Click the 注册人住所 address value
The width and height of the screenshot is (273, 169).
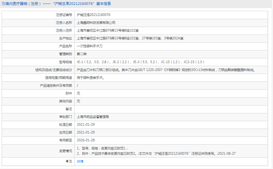[x=108, y=31]
